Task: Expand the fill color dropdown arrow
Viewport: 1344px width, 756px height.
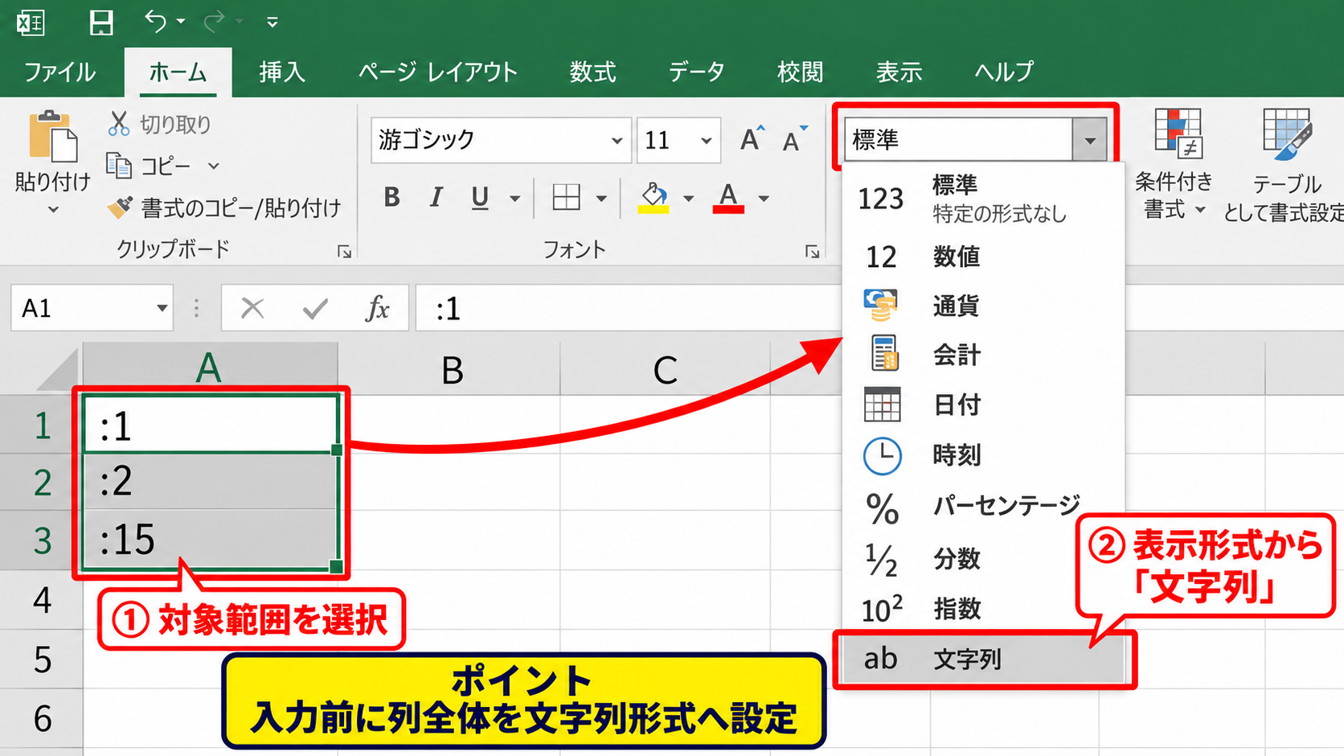Action: [688, 198]
